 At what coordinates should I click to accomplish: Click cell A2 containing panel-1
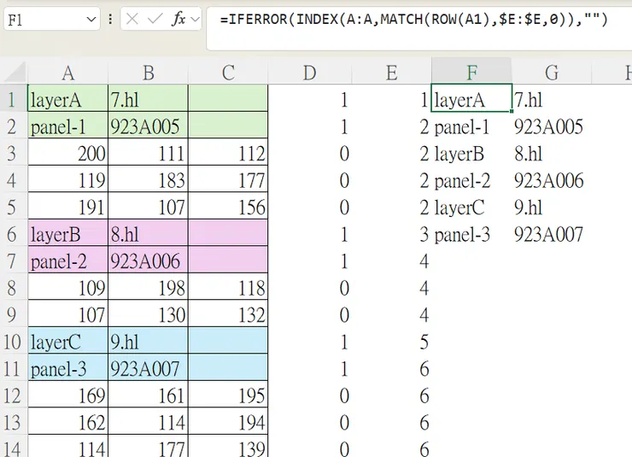tap(67, 126)
